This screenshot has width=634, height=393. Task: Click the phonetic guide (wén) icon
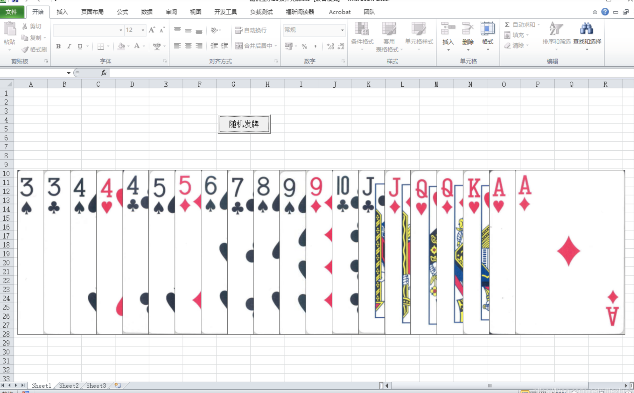[156, 46]
